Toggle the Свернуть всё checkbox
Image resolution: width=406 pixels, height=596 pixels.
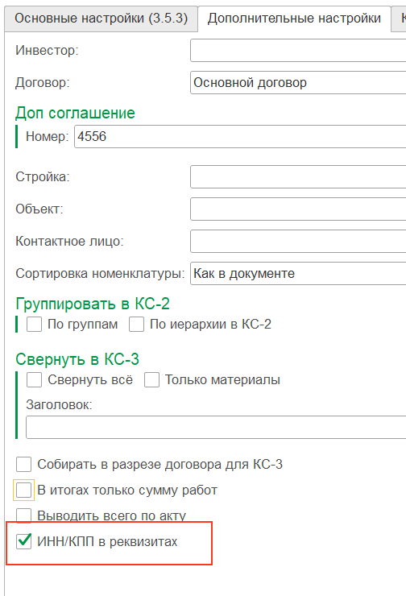(34, 380)
